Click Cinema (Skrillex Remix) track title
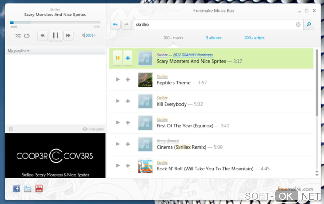324x204 pixels. pos(181,147)
